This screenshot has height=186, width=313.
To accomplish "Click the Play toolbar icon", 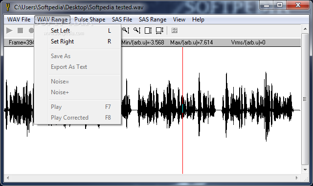I will click(x=9, y=30).
